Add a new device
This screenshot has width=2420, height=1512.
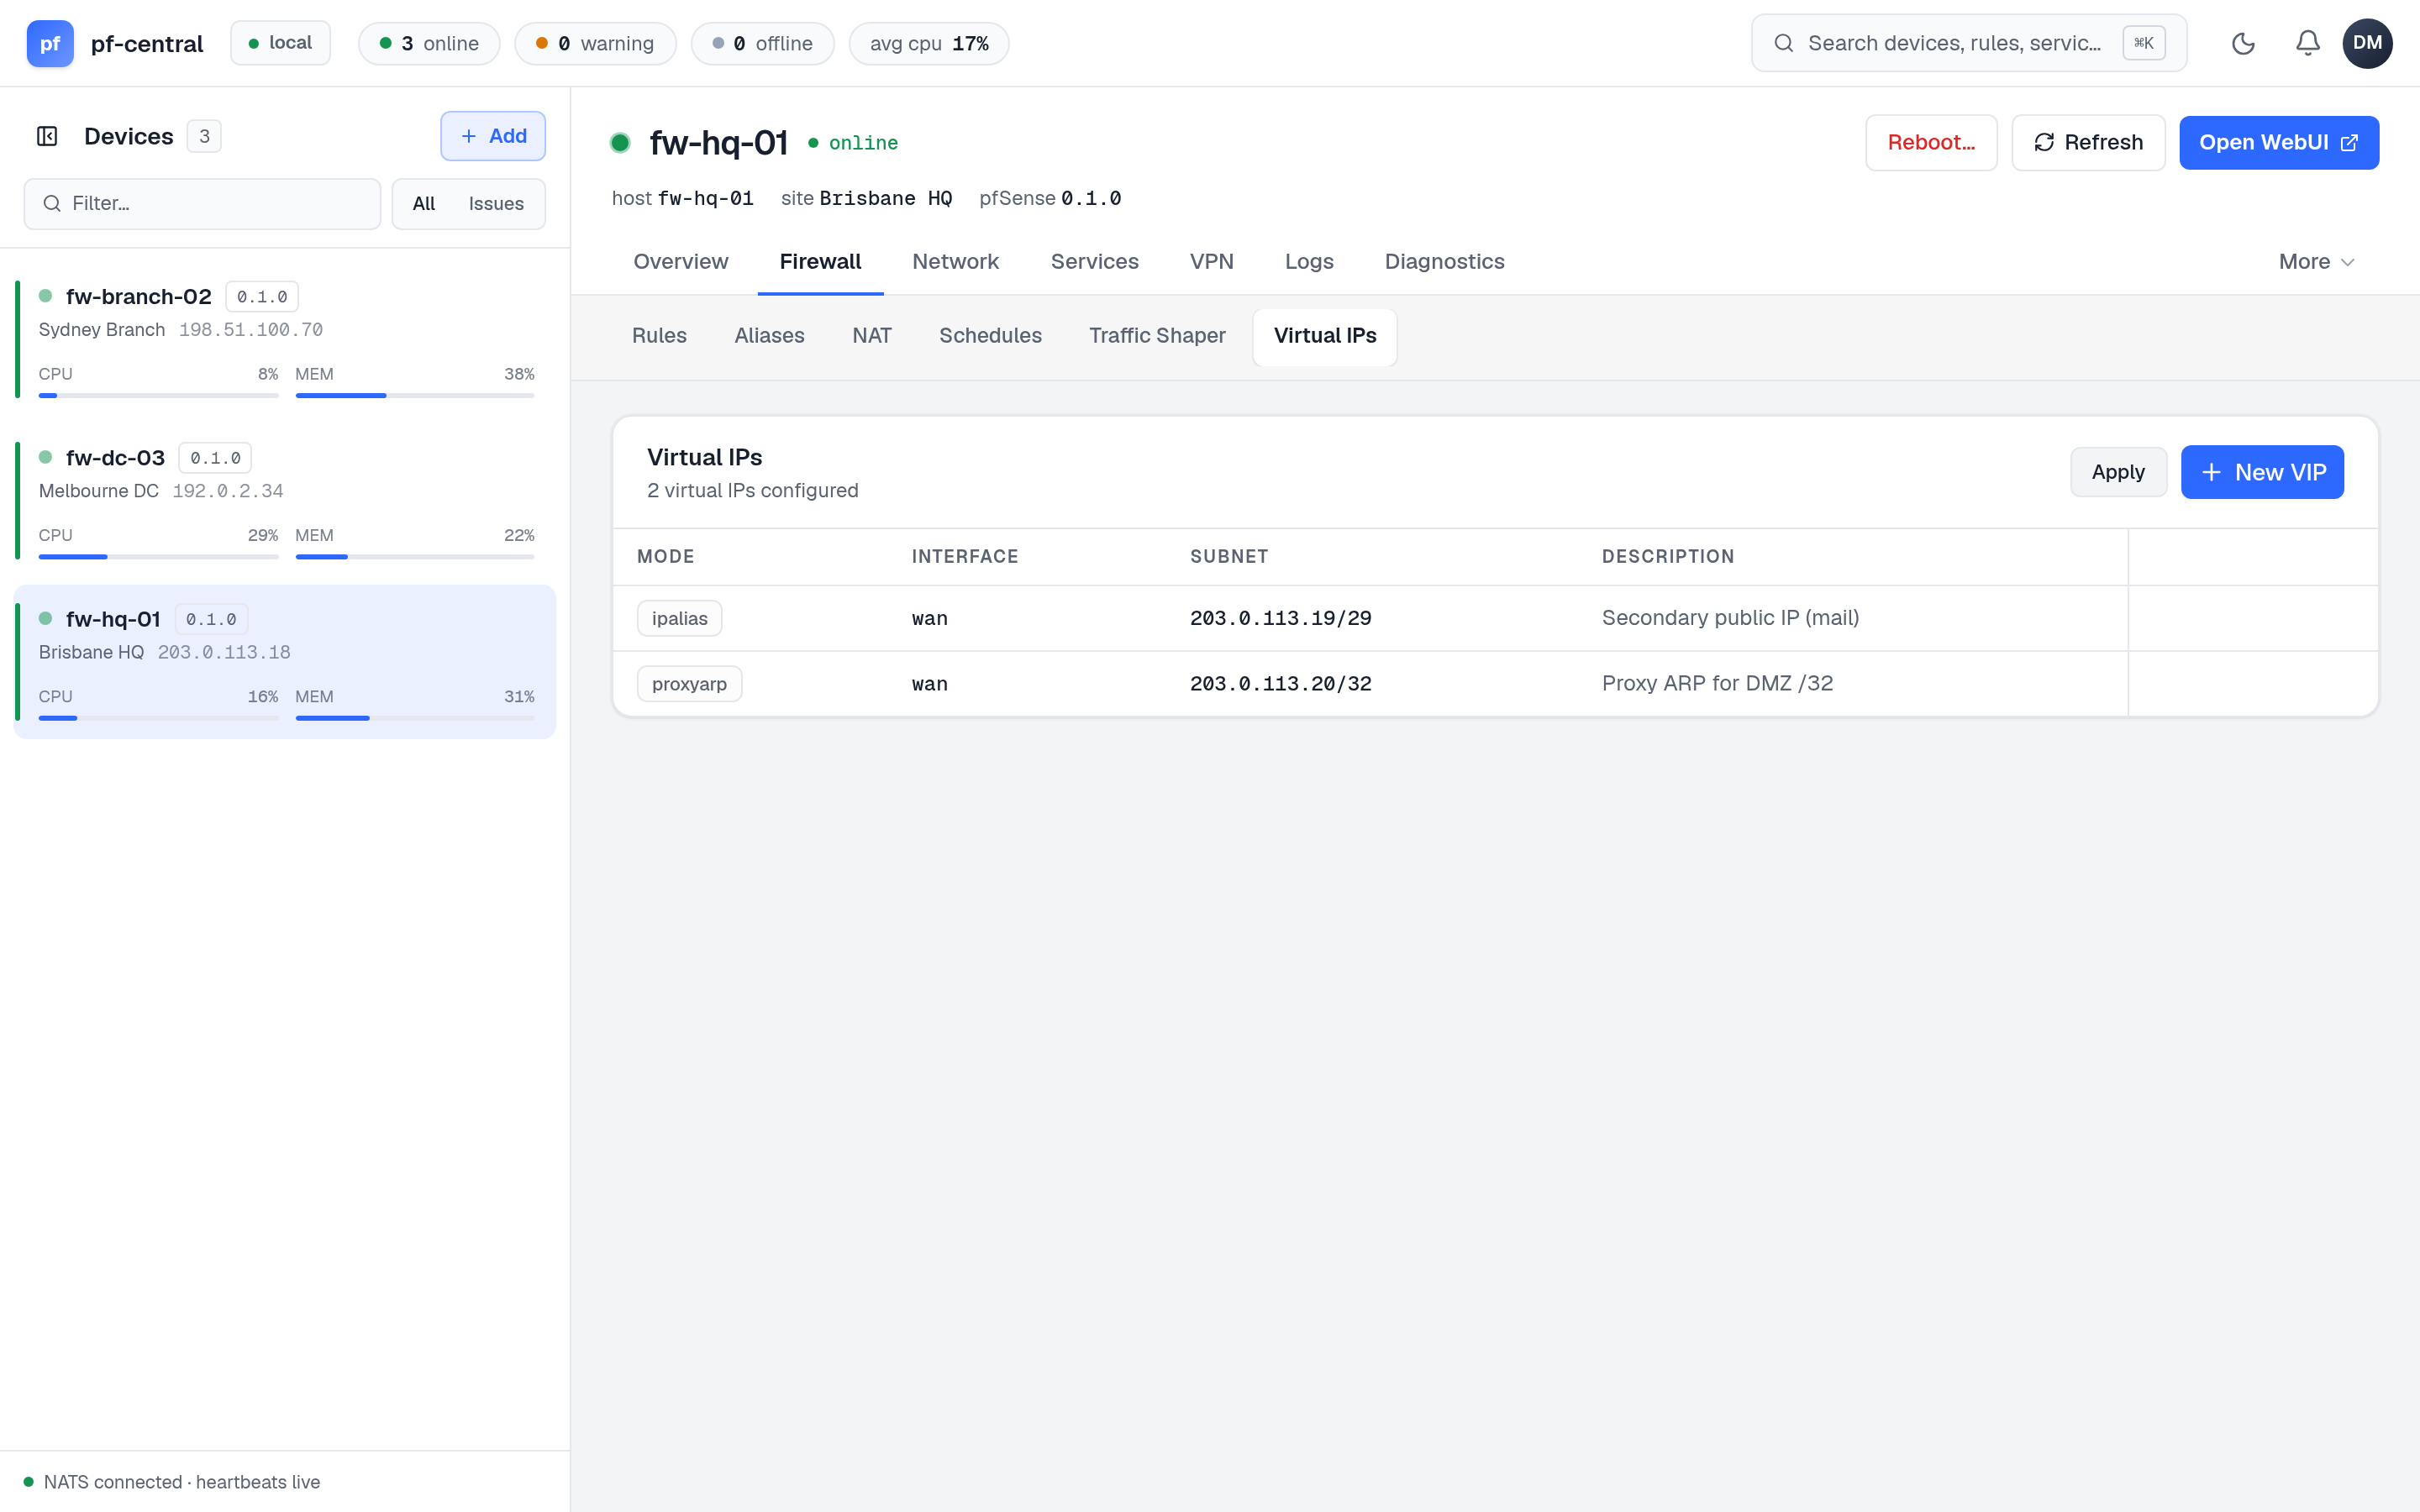point(493,136)
